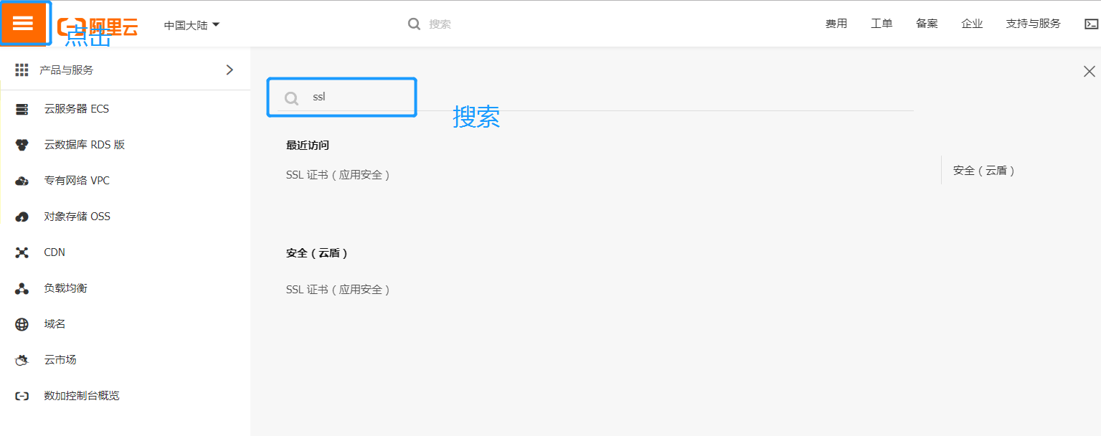Select 产品与服务 label in sidebar
This screenshot has height=436, width=1101.
click(x=67, y=70)
